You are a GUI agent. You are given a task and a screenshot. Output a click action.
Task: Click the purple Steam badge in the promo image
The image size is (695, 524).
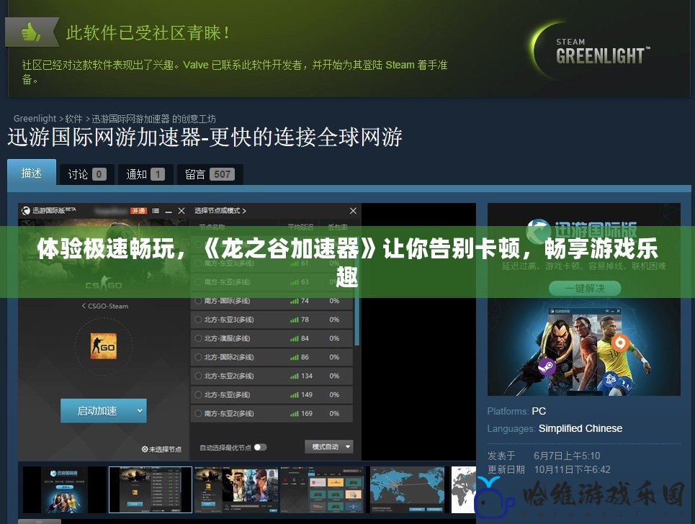547,367
